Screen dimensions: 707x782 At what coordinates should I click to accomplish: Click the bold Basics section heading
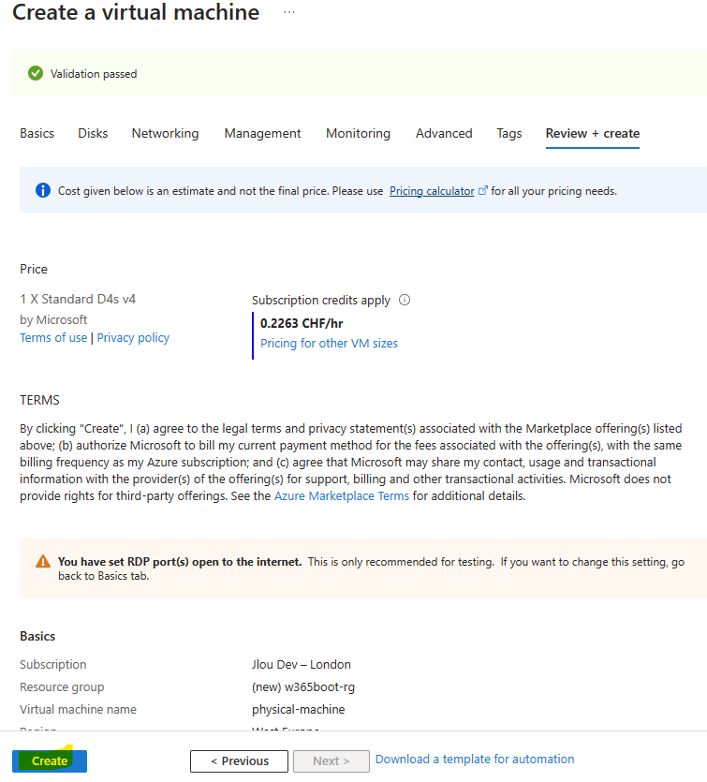click(37, 636)
